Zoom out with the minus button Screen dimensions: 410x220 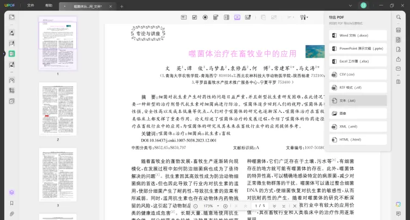tap(195, 206)
